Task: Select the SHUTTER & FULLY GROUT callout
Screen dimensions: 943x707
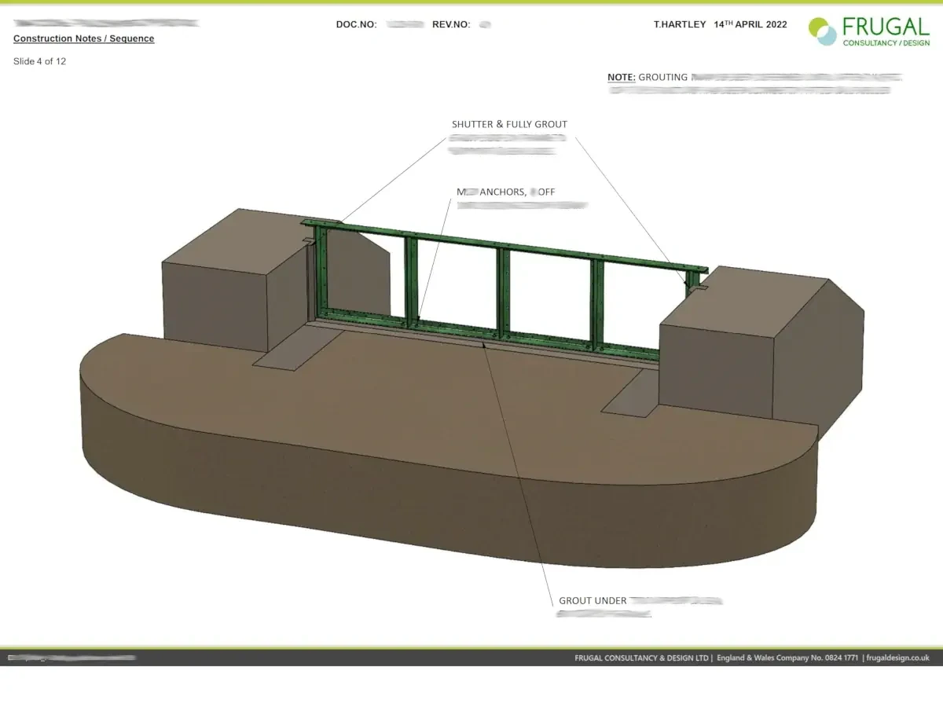Action: [508, 124]
